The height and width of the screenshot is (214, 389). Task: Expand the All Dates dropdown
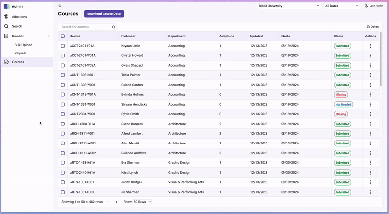click(x=341, y=6)
